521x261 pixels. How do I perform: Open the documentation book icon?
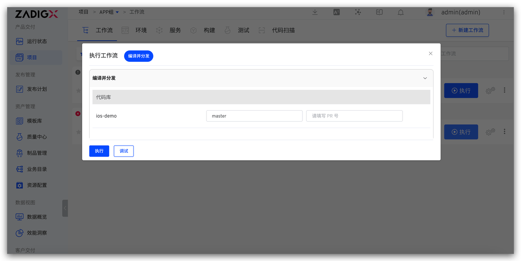[x=379, y=12]
